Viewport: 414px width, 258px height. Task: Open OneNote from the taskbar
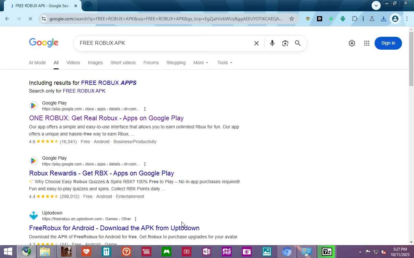206,252
